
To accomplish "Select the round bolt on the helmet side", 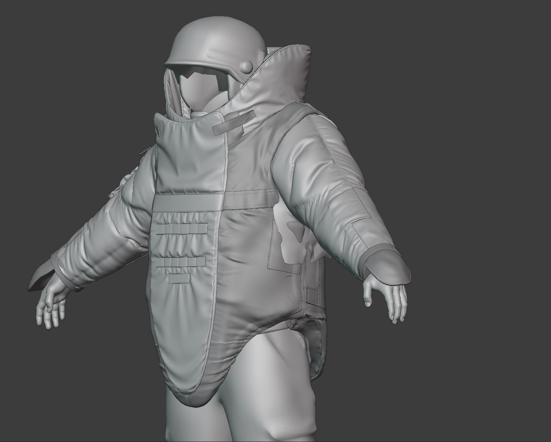I will pos(246,66).
